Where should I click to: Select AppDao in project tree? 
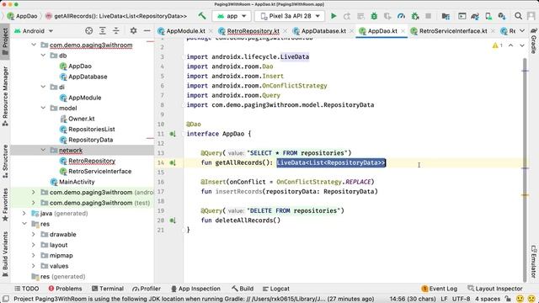point(76,66)
